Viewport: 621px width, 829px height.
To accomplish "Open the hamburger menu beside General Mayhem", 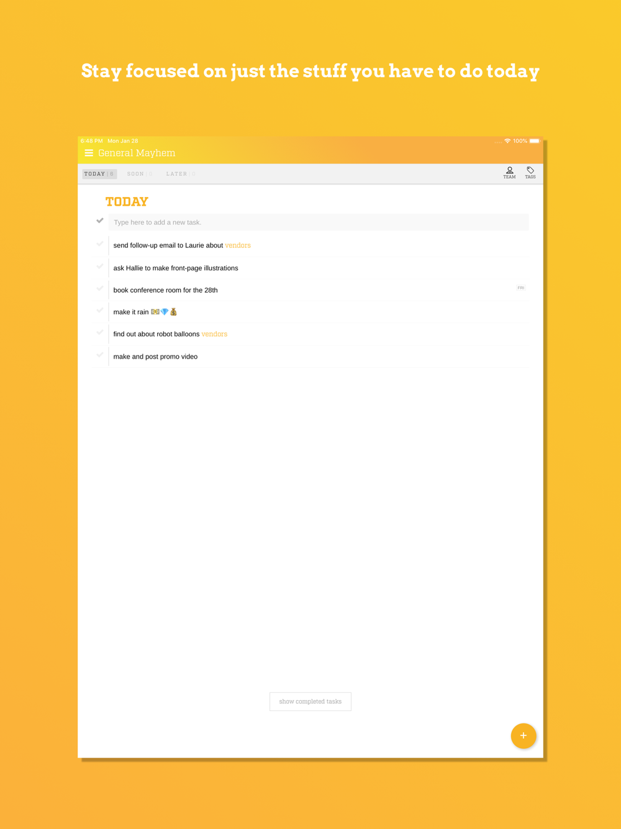I will 89,153.
